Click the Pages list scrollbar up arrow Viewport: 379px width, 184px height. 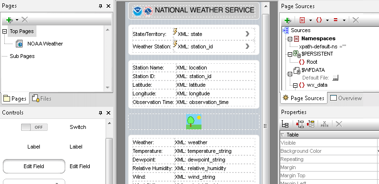pyautogui.click(x=107, y=30)
